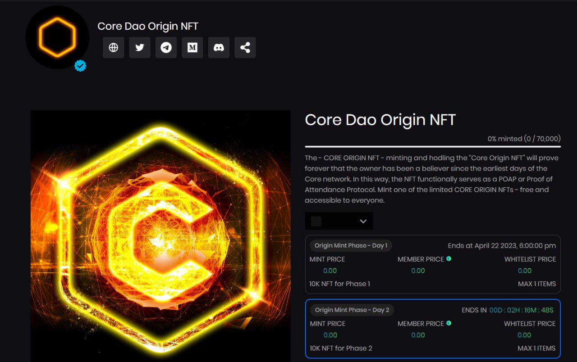Viewport: 577px width, 362px height.
Task: Click the Day 1 whitelist price value
Action: click(524, 271)
